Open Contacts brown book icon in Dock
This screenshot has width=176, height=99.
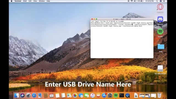[46, 95]
